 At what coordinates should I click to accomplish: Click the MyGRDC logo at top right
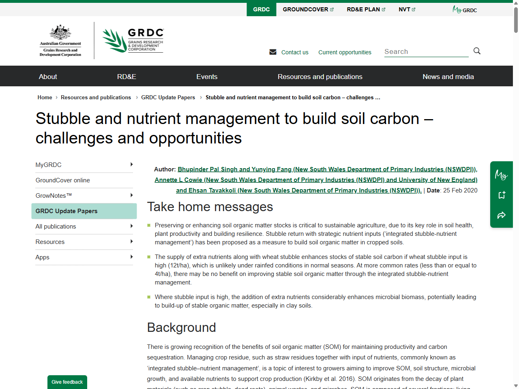[x=465, y=9]
